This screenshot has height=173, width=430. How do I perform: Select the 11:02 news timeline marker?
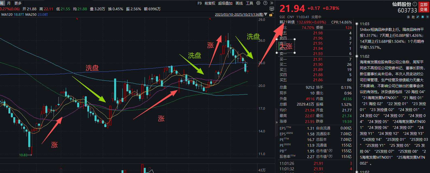point(357,56)
